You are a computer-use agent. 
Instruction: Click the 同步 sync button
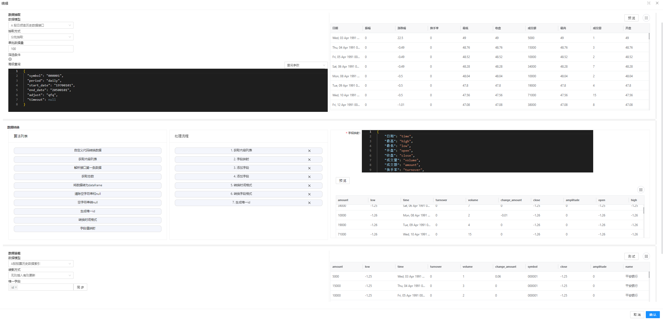point(80,287)
